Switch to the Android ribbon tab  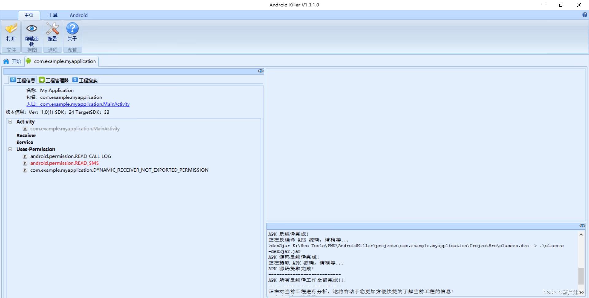pyautogui.click(x=79, y=15)
